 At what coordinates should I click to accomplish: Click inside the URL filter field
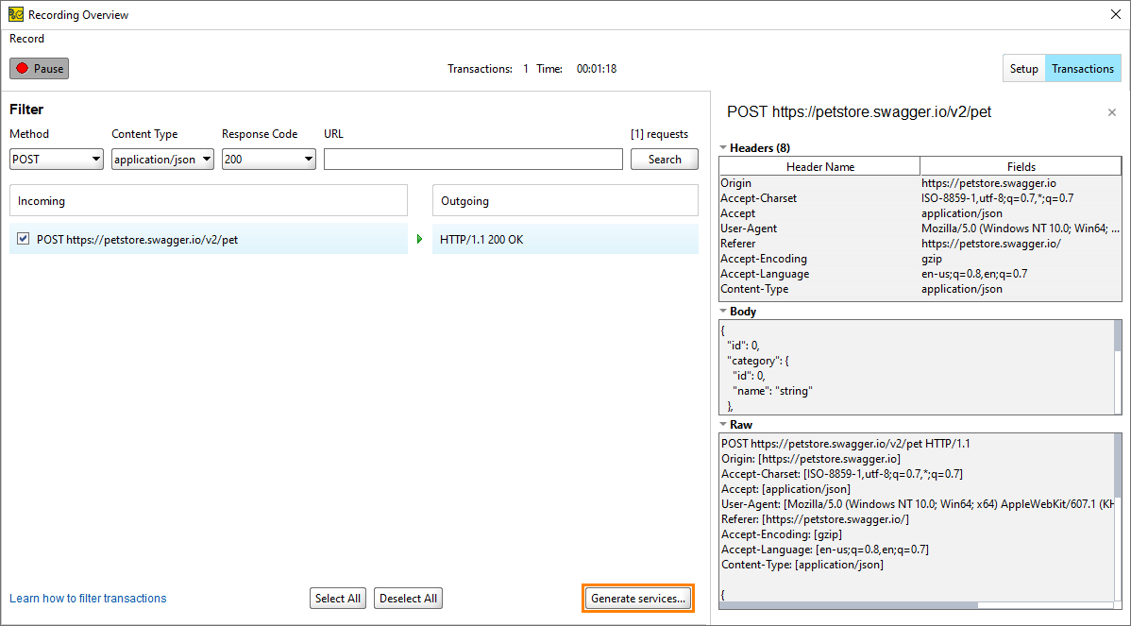pyautogui.click(x=472, y=159)
